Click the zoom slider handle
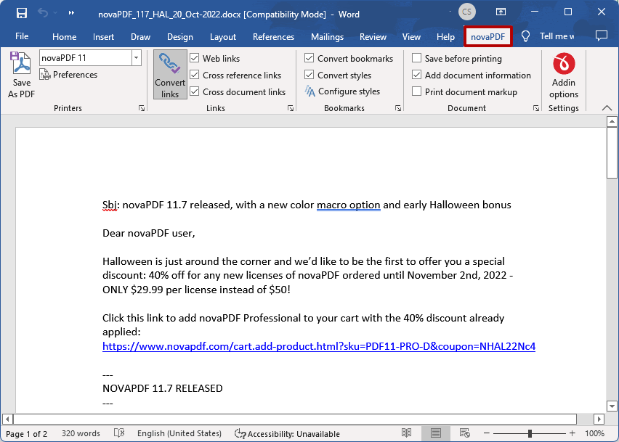 [530, 433]
